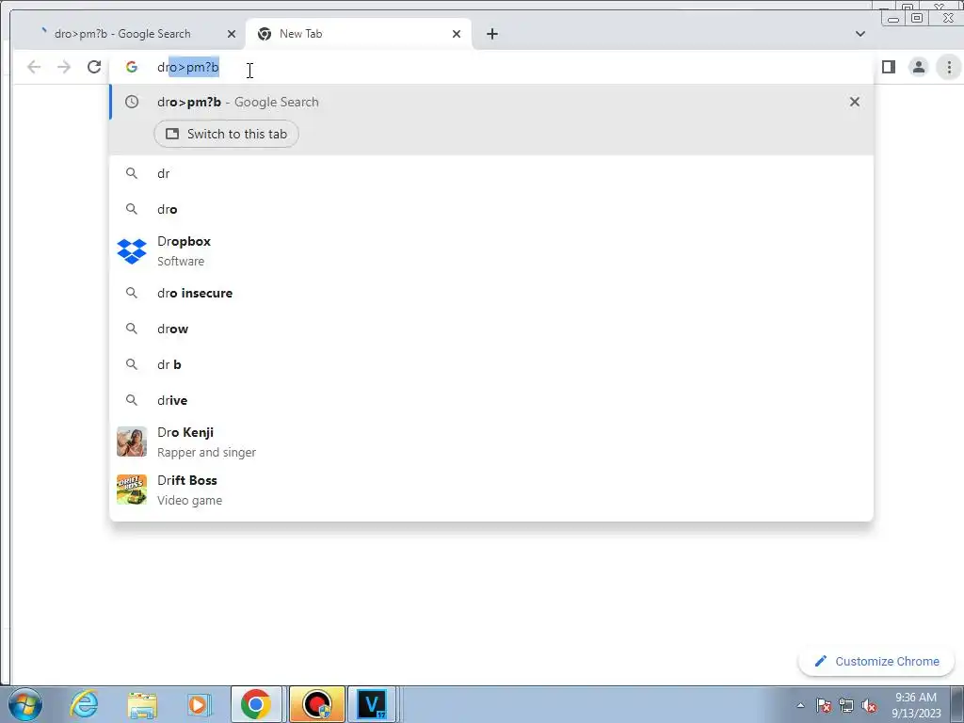Select the 'drow' search suggestion
The image size is (964, 723).
[x=491, y=329]
